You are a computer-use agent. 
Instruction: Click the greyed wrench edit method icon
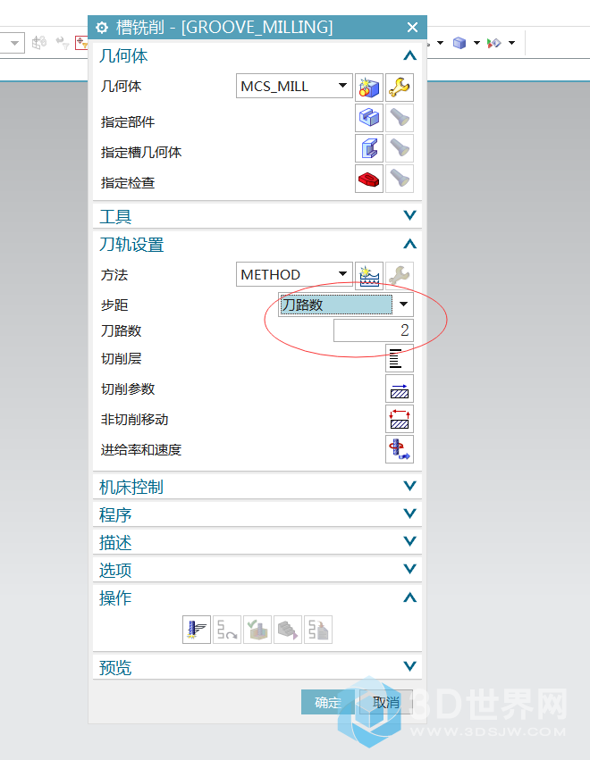click(x=400, y=276)
